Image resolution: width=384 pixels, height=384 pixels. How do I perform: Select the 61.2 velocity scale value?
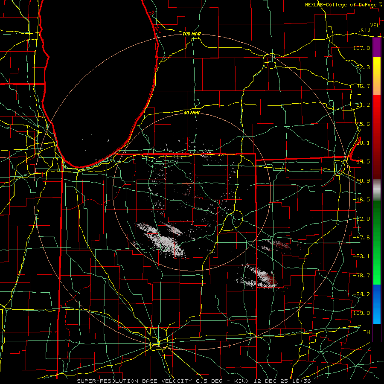(x=363, y=105)
